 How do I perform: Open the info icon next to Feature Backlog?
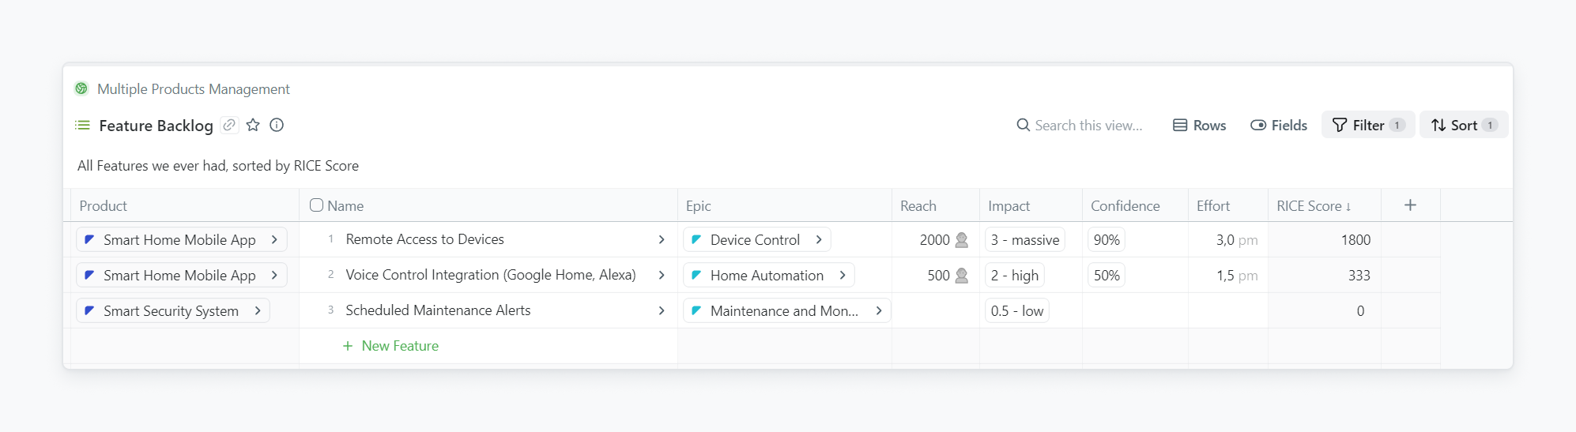[x=277, y=126]
